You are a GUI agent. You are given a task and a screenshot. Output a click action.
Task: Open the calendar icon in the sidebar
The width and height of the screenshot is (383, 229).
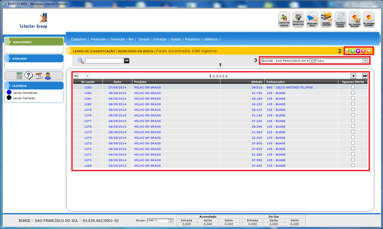39,76
